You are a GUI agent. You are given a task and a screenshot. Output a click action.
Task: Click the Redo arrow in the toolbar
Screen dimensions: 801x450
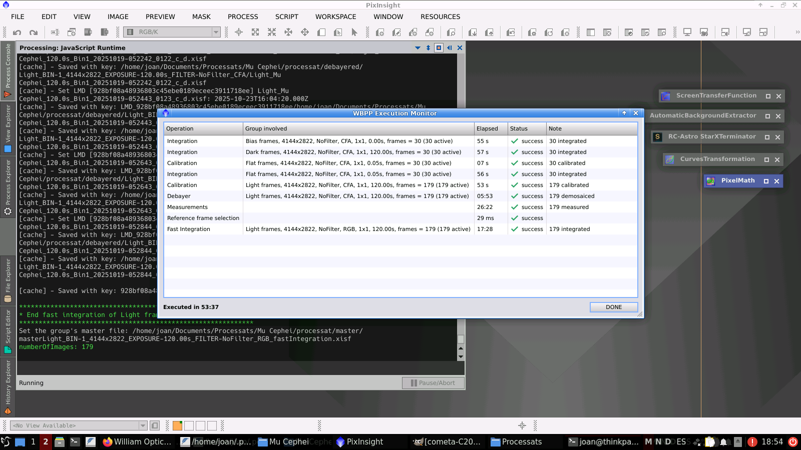tap(34, 32)
